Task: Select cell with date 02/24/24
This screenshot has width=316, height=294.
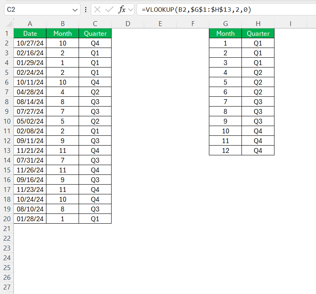Action: 30,72
